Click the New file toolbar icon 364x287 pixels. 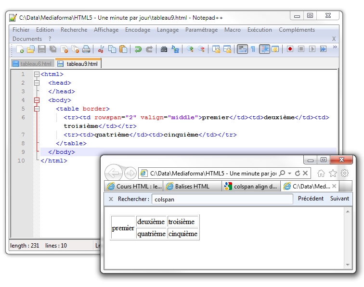tap(20, 49)
